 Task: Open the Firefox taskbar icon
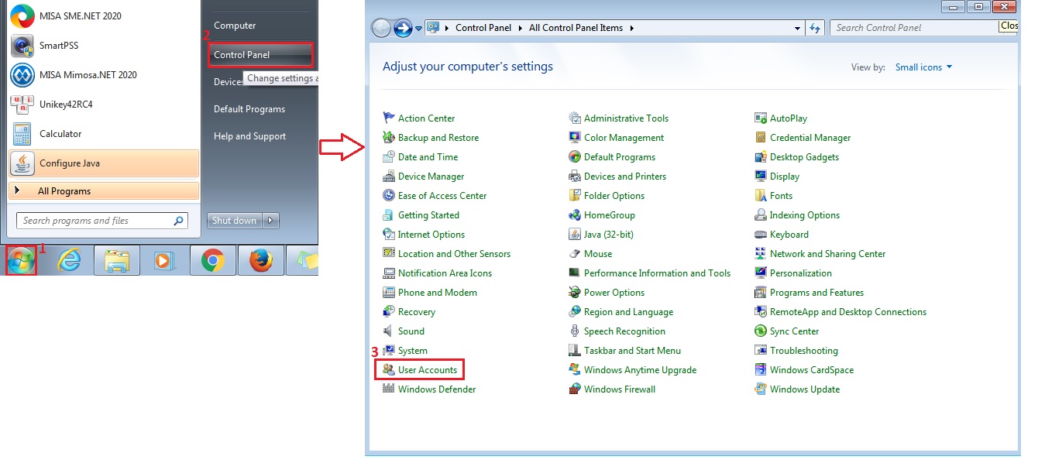[x=261, y=261]
